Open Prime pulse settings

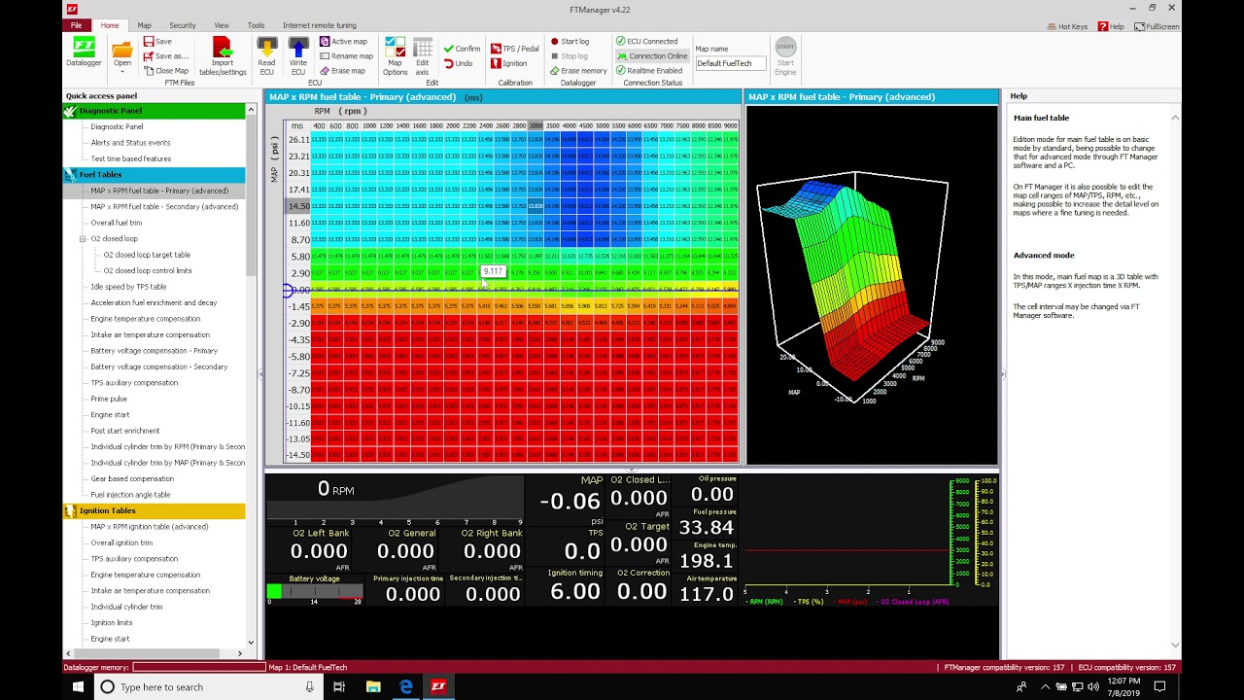pyautogui.click(x=109, y=399)
